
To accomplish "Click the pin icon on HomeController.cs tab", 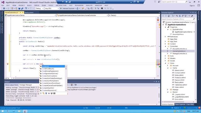I will pyautogui.click(x=20, y=13).
